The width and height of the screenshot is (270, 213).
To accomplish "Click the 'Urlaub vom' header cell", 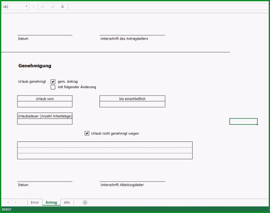I will tap(45, 99).
